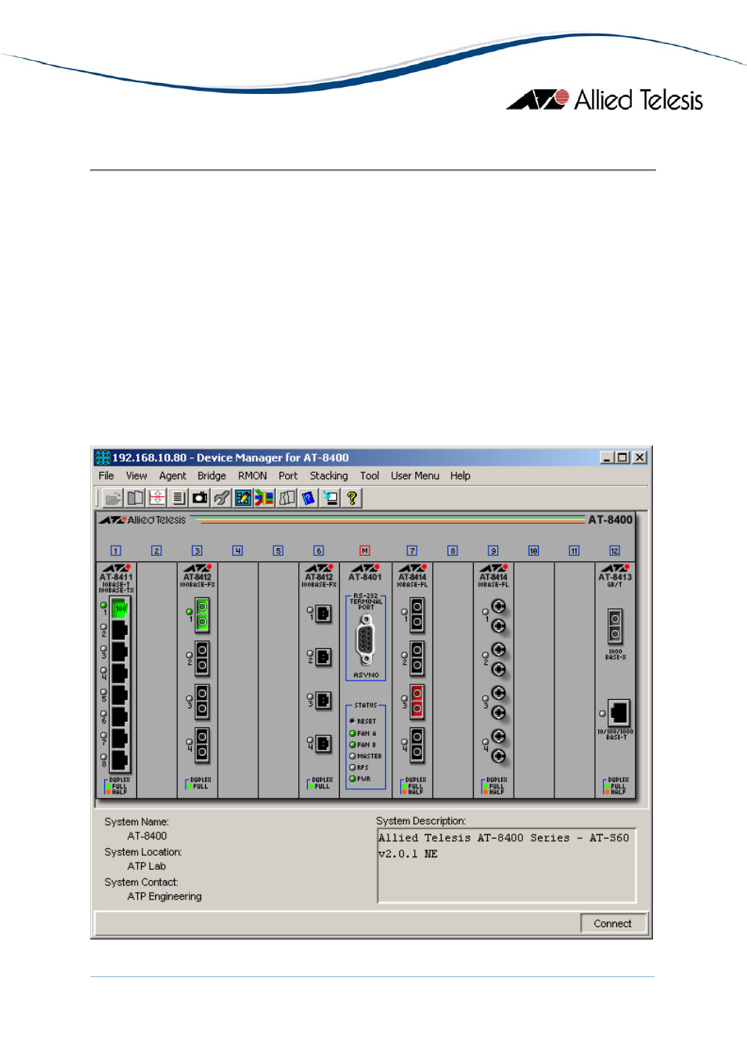747x1057 pixels.
Task: Select slot number 3 marker
Action: 197,550
